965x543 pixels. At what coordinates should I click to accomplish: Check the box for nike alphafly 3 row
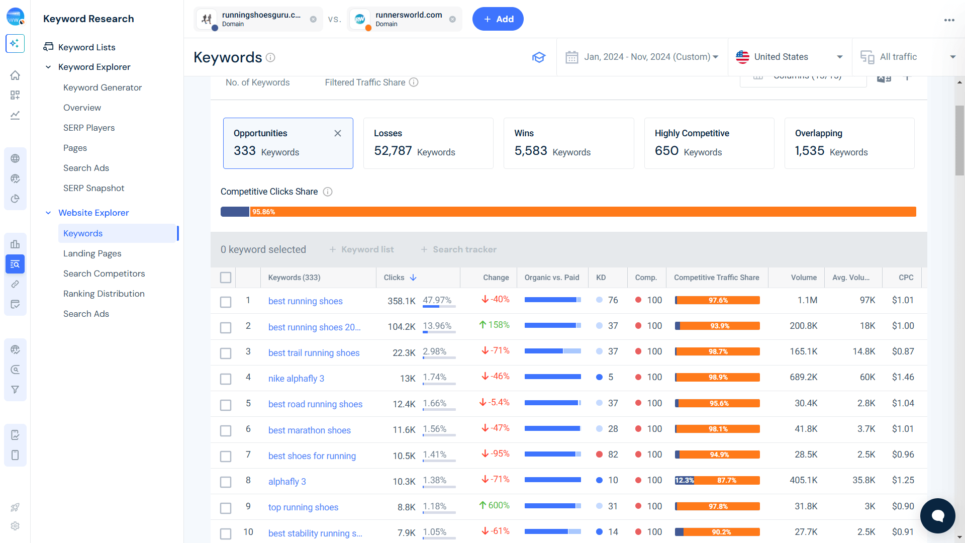pyautogui.click(x=226, y=379)
